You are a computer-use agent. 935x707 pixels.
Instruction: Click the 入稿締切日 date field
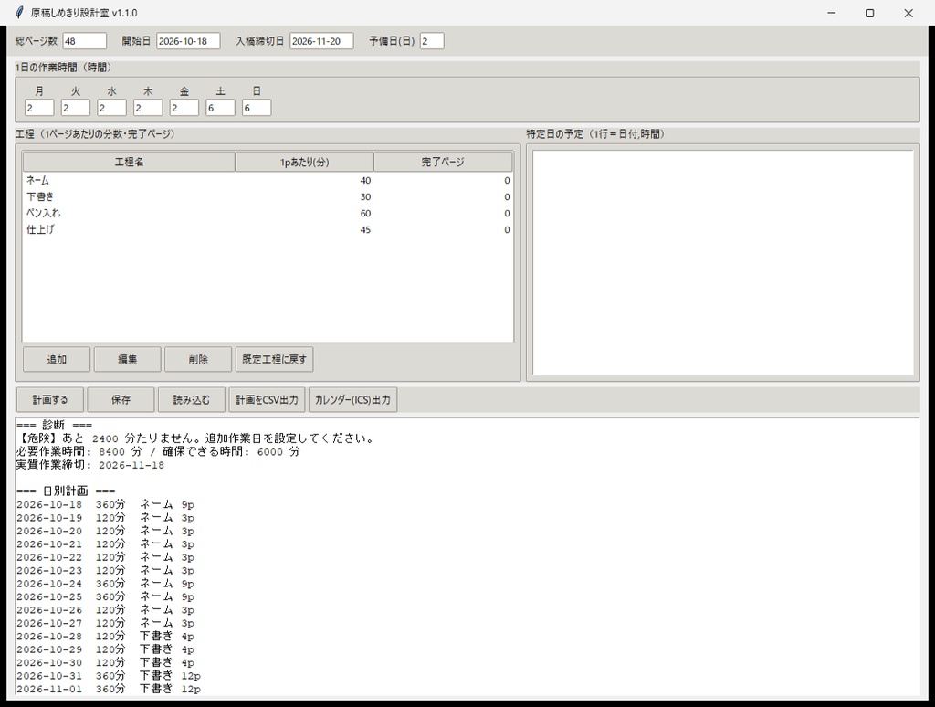point(321,41)
